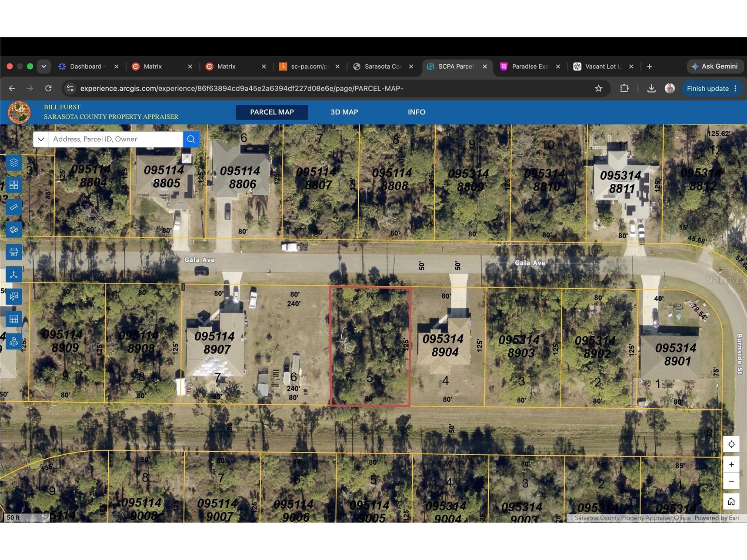Select highlighted parcel lot 5
Image resolution: width=747 pixels, height=560 pixels.
point(370,347)
